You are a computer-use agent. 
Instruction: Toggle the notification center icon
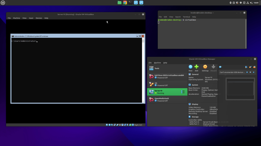coord(220,67)
